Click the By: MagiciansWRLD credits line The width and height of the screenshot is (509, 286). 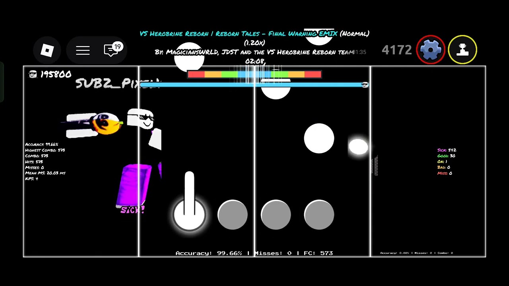click(x=254, y=52)
